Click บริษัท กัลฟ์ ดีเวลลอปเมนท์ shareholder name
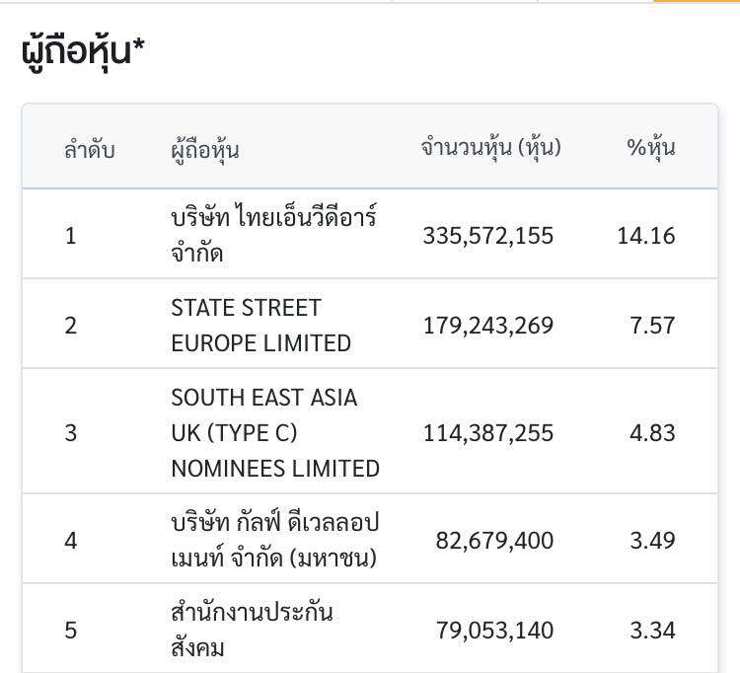 (275, 541)
